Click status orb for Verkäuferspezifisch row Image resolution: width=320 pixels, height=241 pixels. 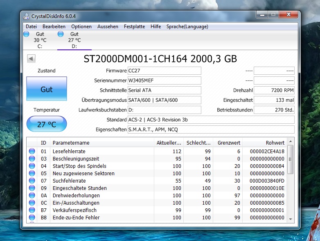(32, 210)
